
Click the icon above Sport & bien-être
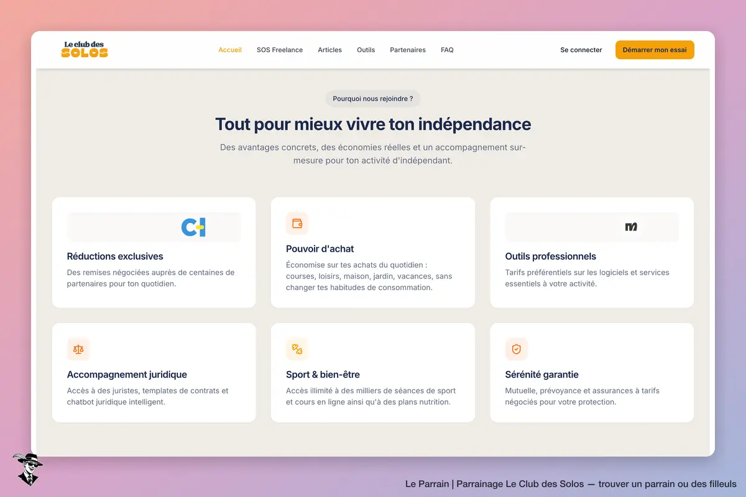(297, 349)
